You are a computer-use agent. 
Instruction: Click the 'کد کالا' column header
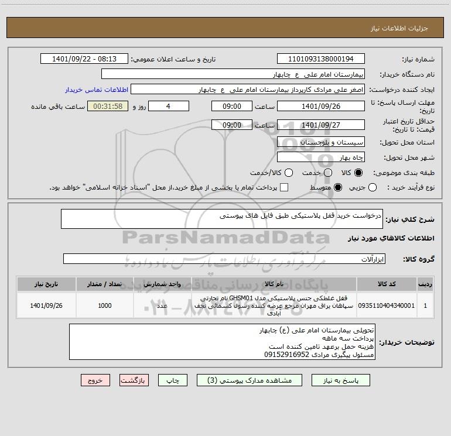coord(387,284)
